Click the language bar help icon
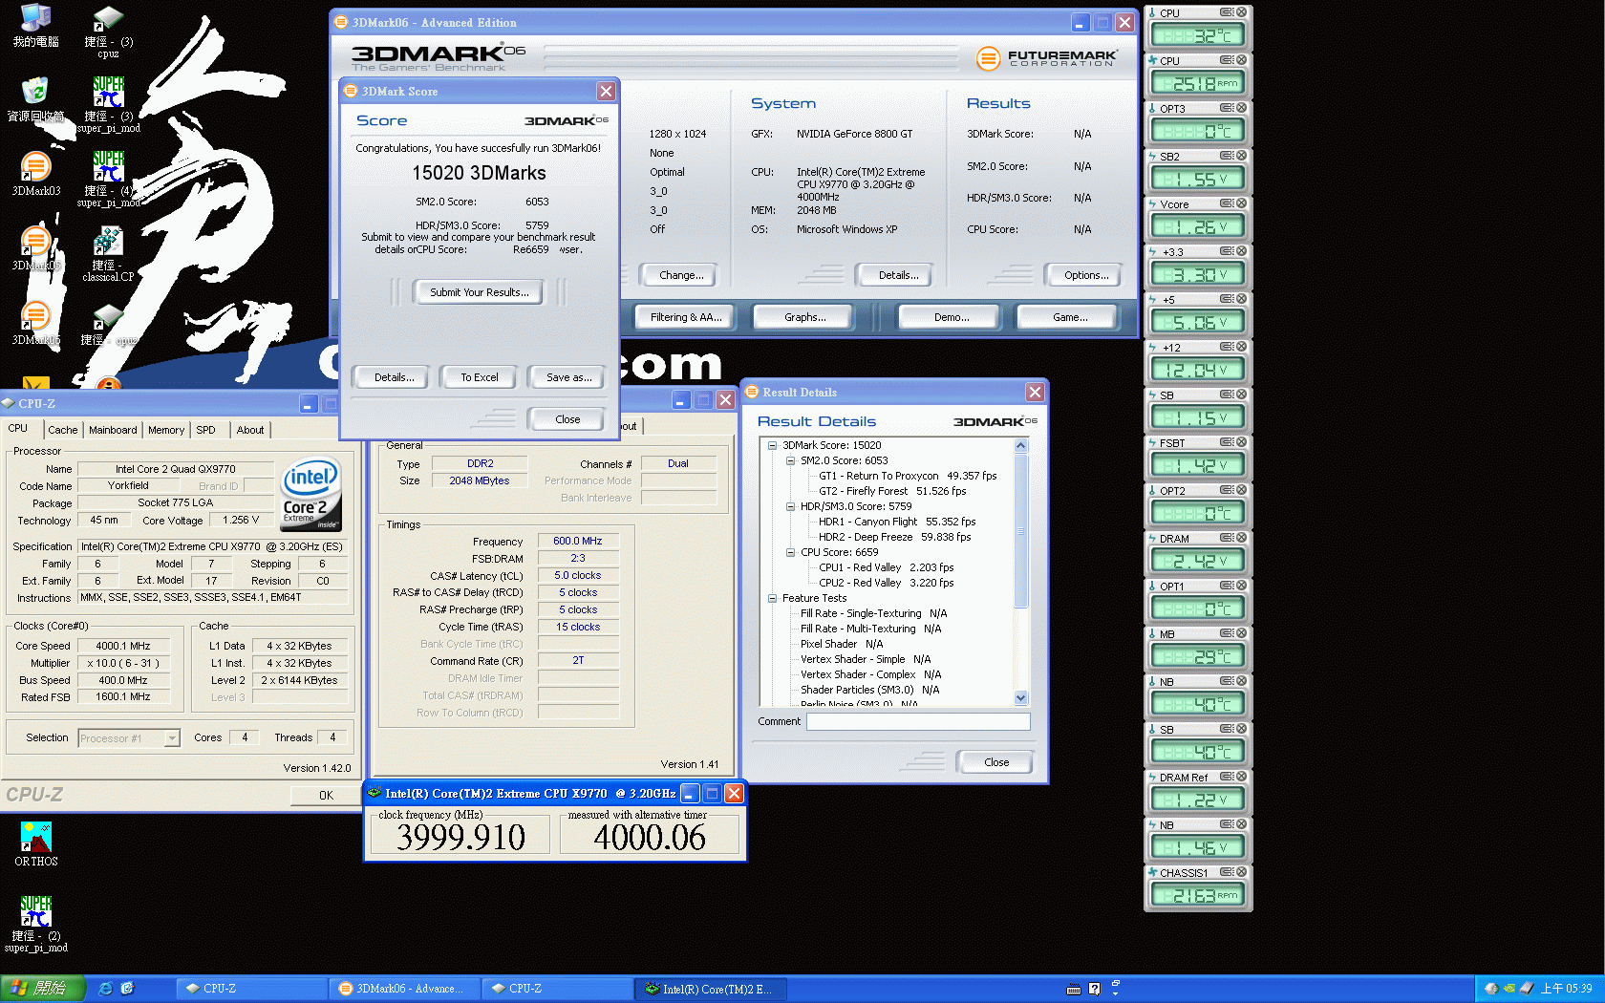 pos(1095,989)
